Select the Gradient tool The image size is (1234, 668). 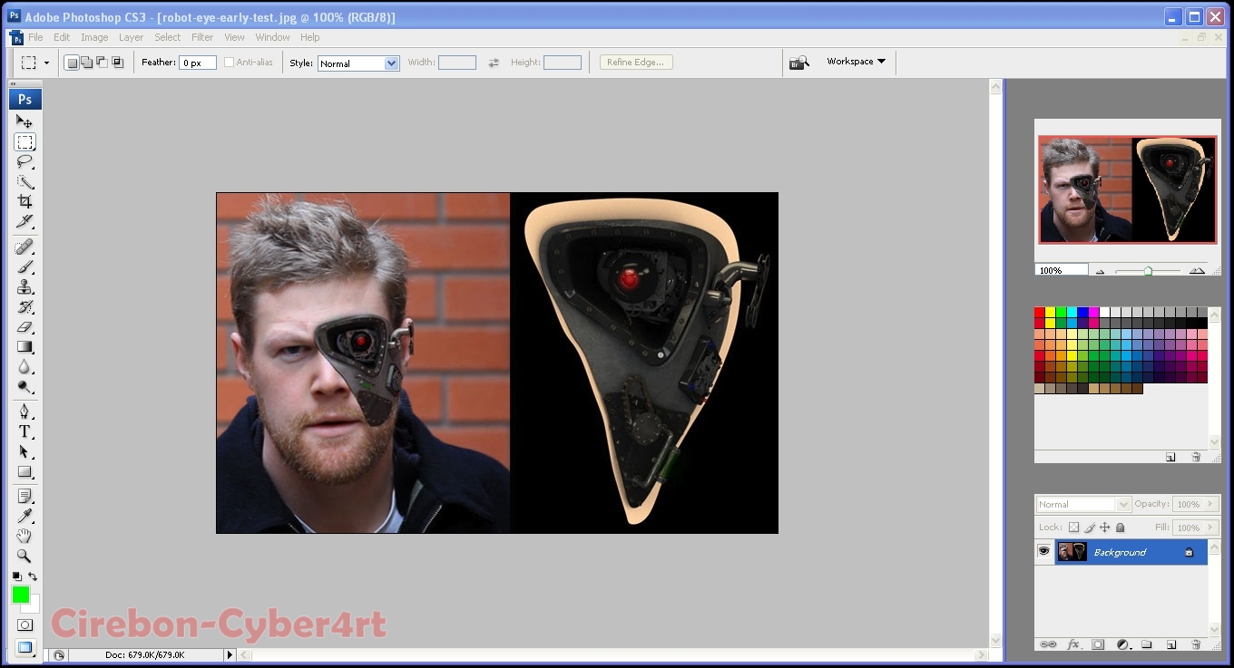click(24, 347)
